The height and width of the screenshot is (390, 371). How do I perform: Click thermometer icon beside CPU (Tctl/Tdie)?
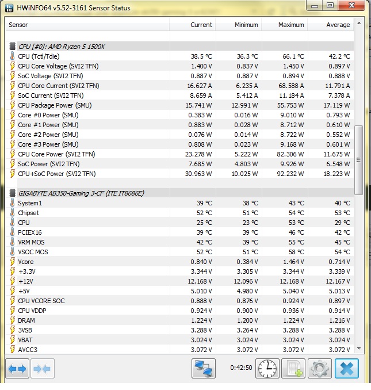(x=12, y=56)
